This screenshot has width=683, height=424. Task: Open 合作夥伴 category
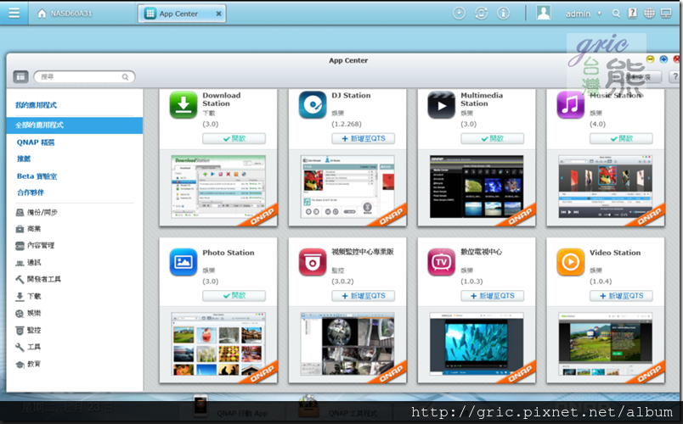(x=31, y=192)
